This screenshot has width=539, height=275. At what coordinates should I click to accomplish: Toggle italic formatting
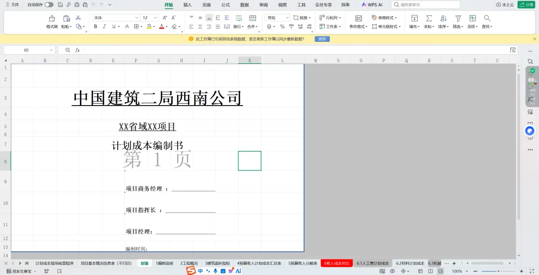(104, 26)
